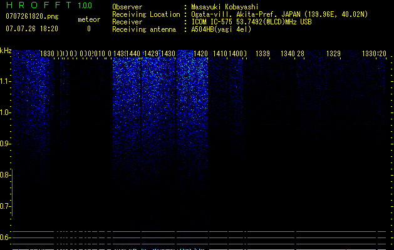Viewport: 394px width, 250px height.
Task: Click the meteor count value 0
Action: point(89,29)
